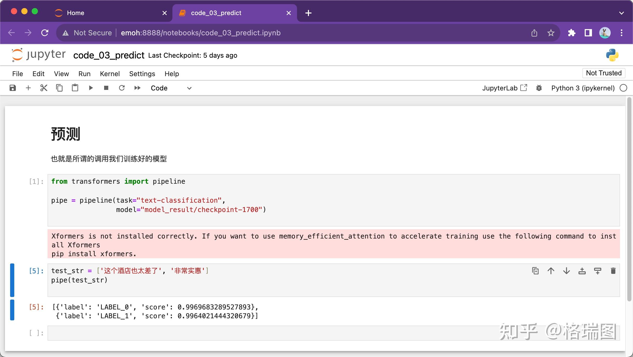The height and width of the screenshot is (357, 633).
Task: Delete the active cell via trash icon
Action: point(613,271)
